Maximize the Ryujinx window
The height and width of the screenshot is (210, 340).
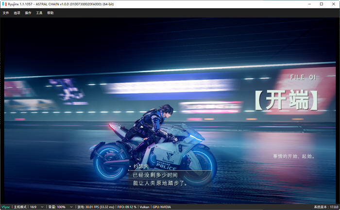322,4
